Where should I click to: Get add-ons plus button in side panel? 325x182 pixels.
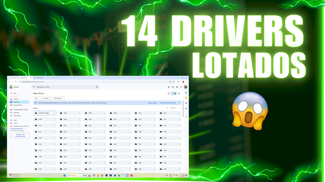(186, 117)
